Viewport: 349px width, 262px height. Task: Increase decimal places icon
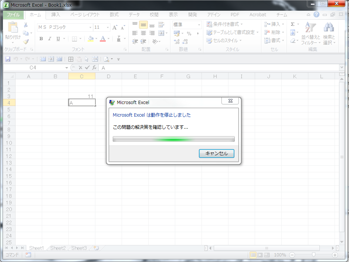tap(176, 41)
